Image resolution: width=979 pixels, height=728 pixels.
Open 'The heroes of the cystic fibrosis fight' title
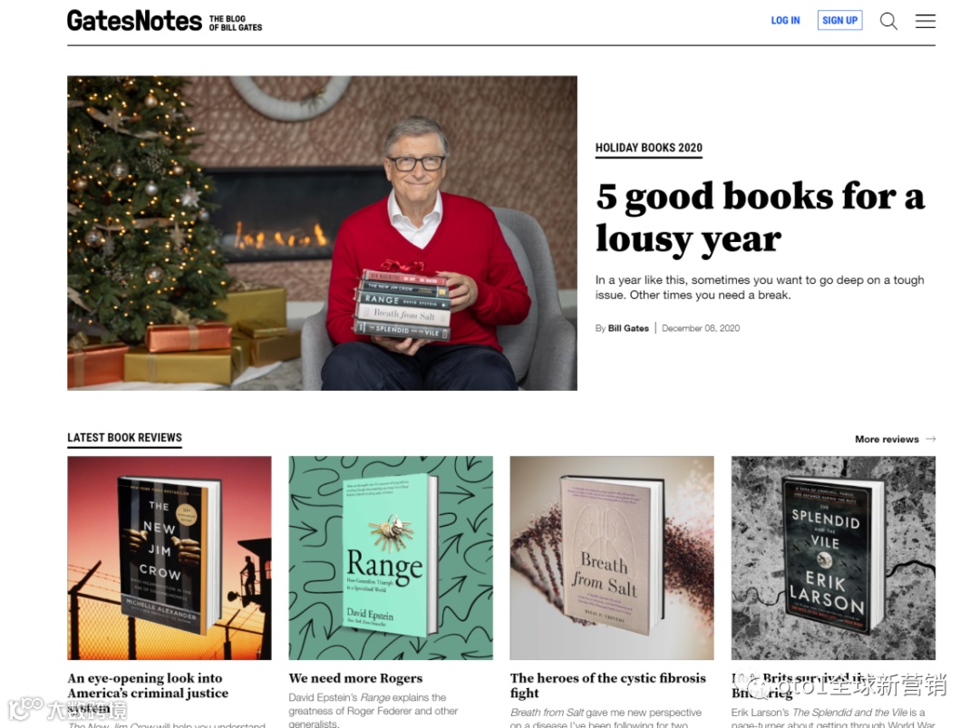[608, 685]
